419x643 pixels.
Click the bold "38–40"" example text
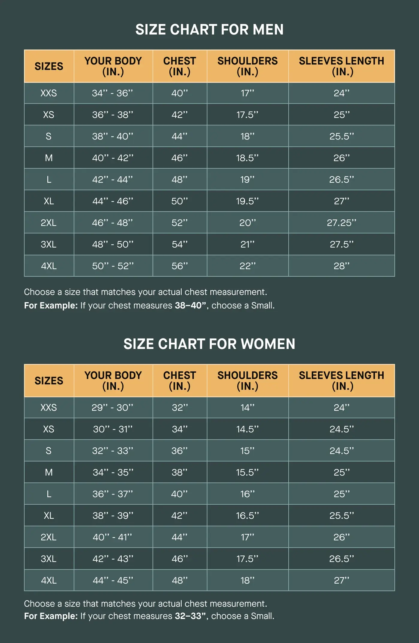coord(191,305)
